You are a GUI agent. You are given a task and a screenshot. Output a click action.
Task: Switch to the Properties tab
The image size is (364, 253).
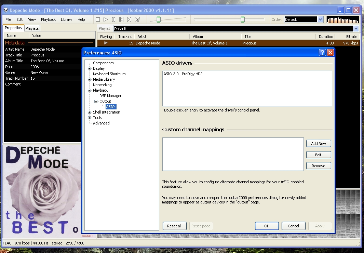13,28
